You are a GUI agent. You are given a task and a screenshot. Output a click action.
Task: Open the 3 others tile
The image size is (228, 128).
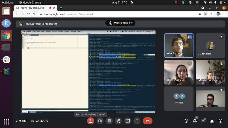[x=179, y=99]
